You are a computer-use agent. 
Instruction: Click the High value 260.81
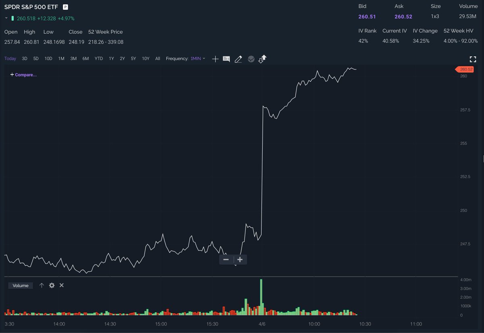[31, 42]
